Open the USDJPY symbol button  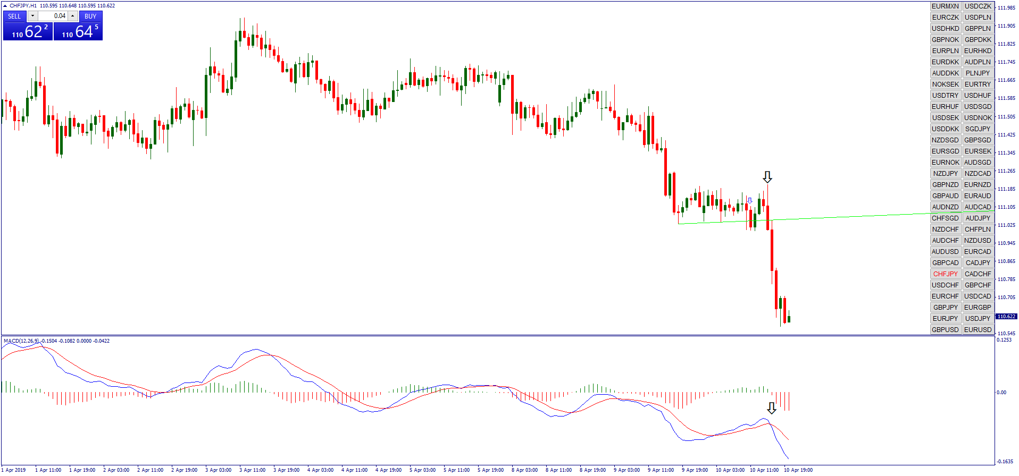[x=978, y=318]
